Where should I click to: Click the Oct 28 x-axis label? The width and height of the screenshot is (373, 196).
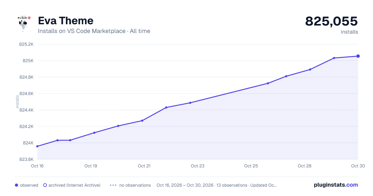click(x=305, y=166)
